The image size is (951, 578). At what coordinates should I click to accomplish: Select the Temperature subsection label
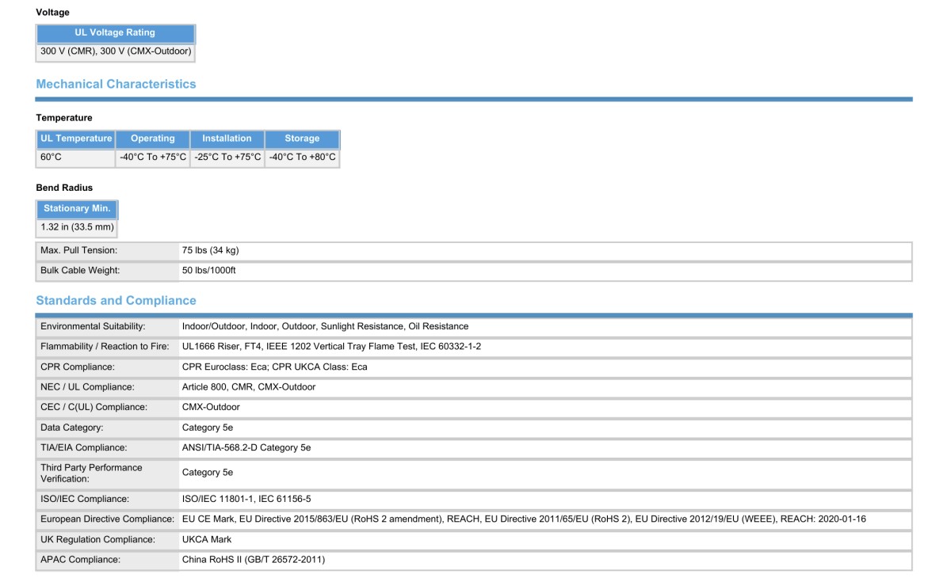[x=64, y=118]
